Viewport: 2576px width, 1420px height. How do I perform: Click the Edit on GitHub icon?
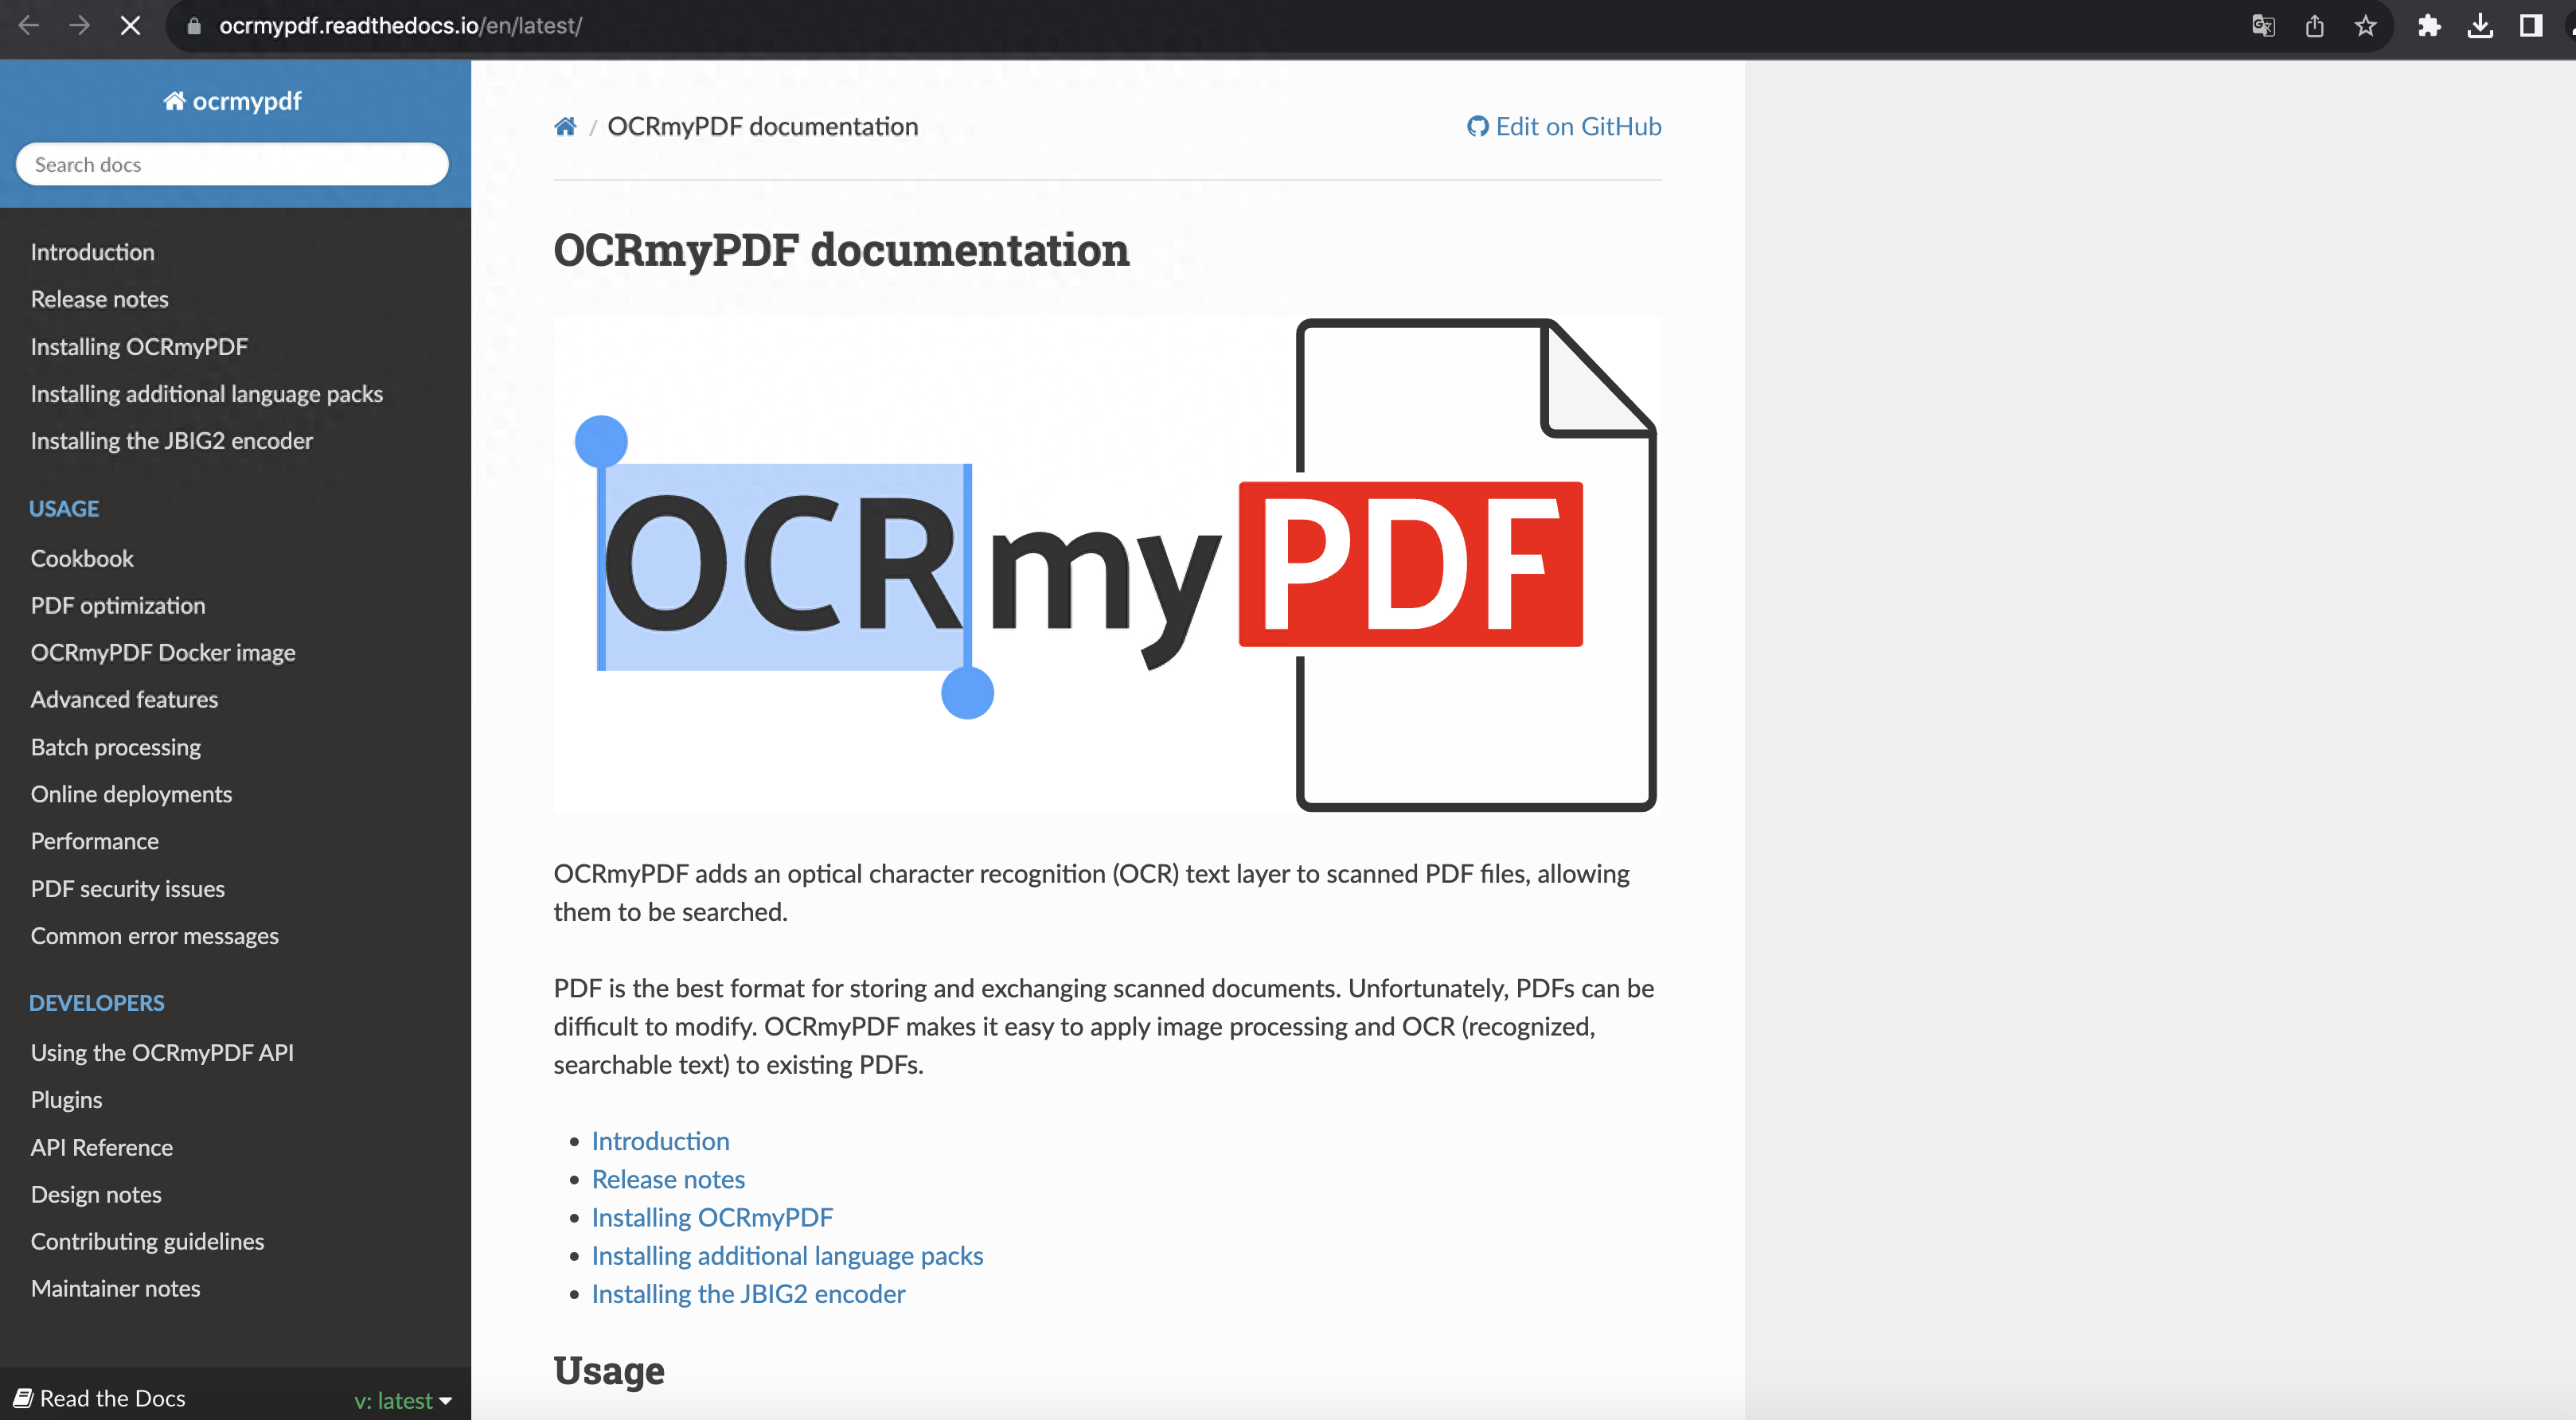click(x=1476, y=126)
